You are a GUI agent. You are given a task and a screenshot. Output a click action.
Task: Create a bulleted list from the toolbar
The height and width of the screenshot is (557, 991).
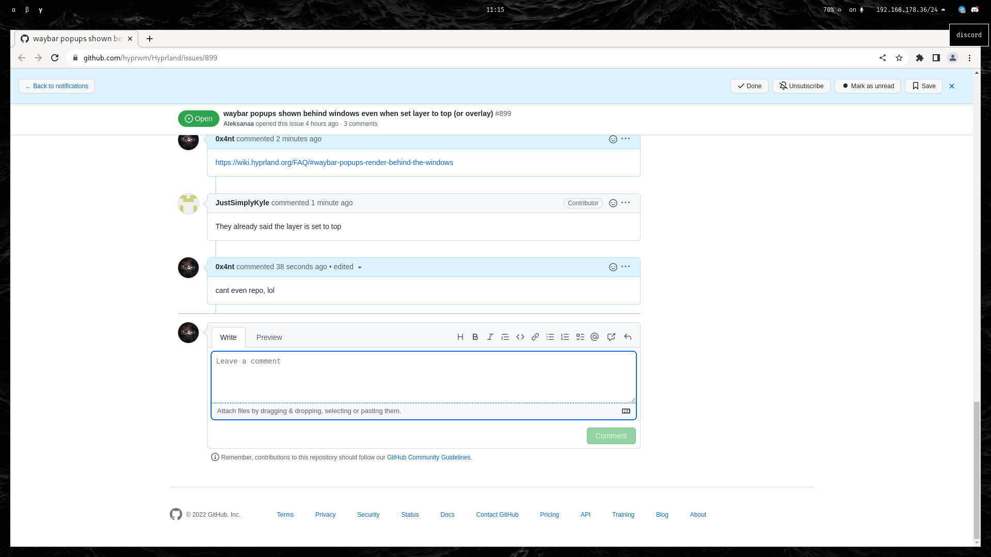(550, 337)
